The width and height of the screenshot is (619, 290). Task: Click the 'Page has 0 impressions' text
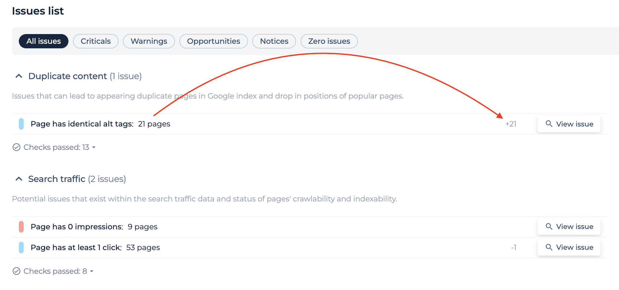click(x=77, y=227)
